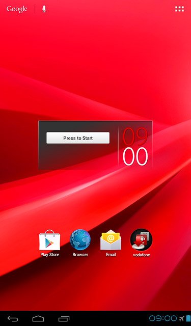Start voice search with the microphone icon
Viewport: 191px width, 326px height.
tap(44, 9)
